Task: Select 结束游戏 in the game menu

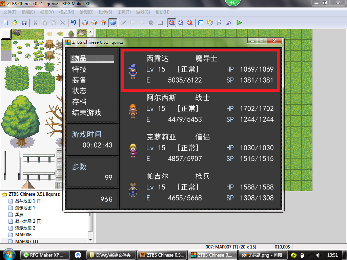Action: point(86,112)
